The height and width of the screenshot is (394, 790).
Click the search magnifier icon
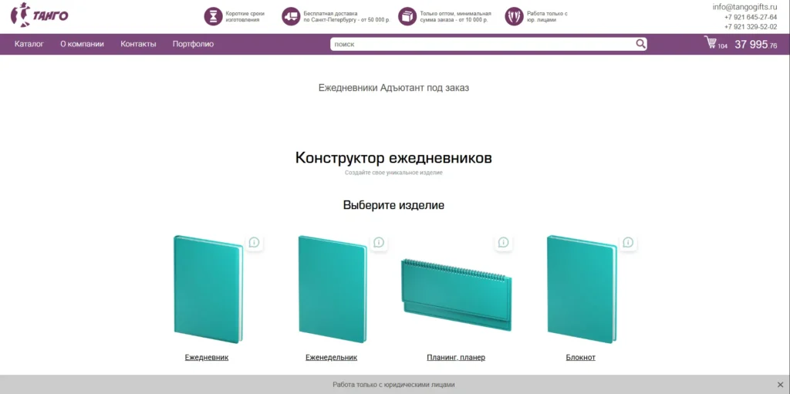click(640, 44)
